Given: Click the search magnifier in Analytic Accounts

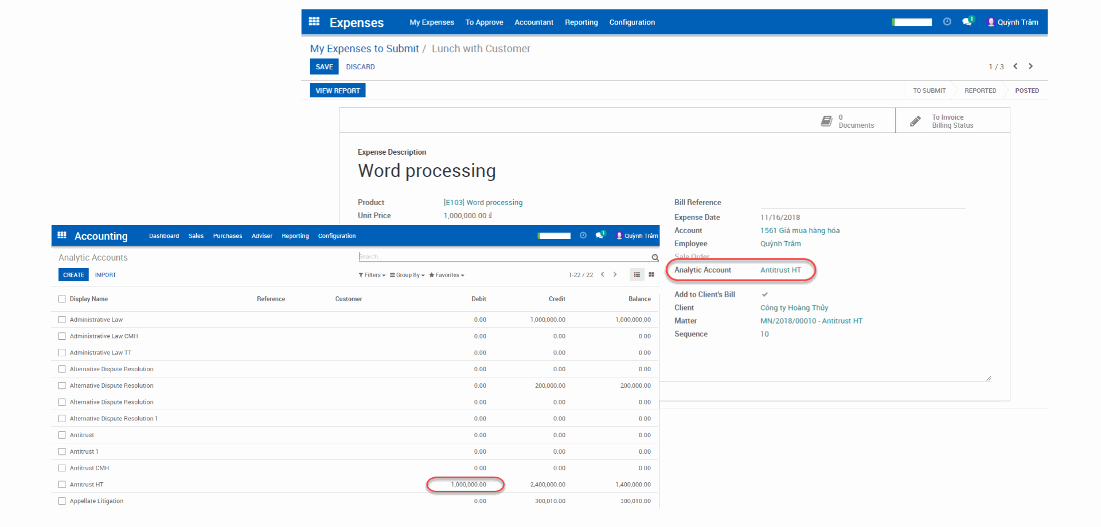Looking at the screenshot, I should (x=655, y=258).
